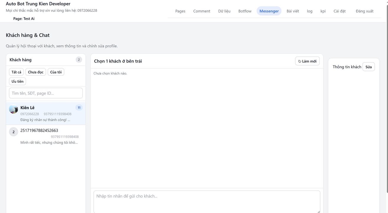Select the Của tôi filter
388x213 pixels.
pyautogui.click(x=56, y=72)
